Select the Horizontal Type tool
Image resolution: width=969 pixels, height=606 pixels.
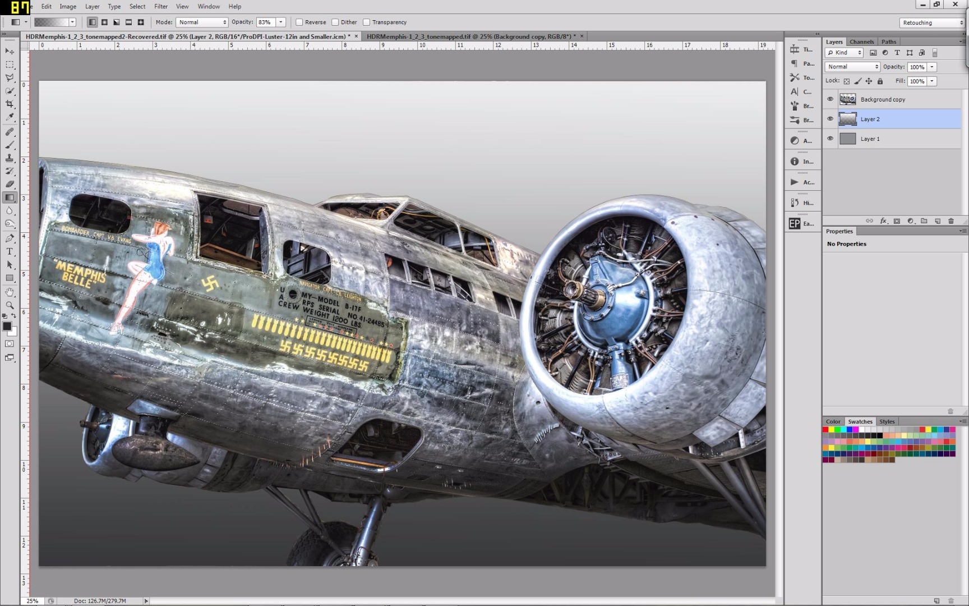point(10,251)
